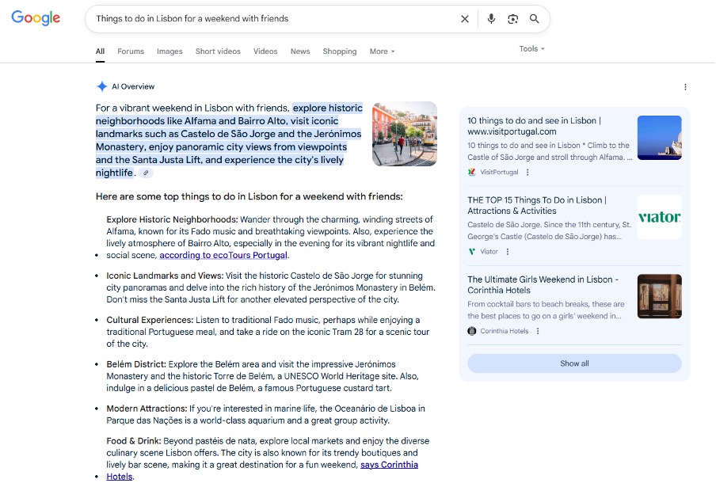Viewport: 716px width, 483px height.
Task: Click the Corinthia Hotels result thumbnail
Action: pyautogui.click(x=660, y=296)
